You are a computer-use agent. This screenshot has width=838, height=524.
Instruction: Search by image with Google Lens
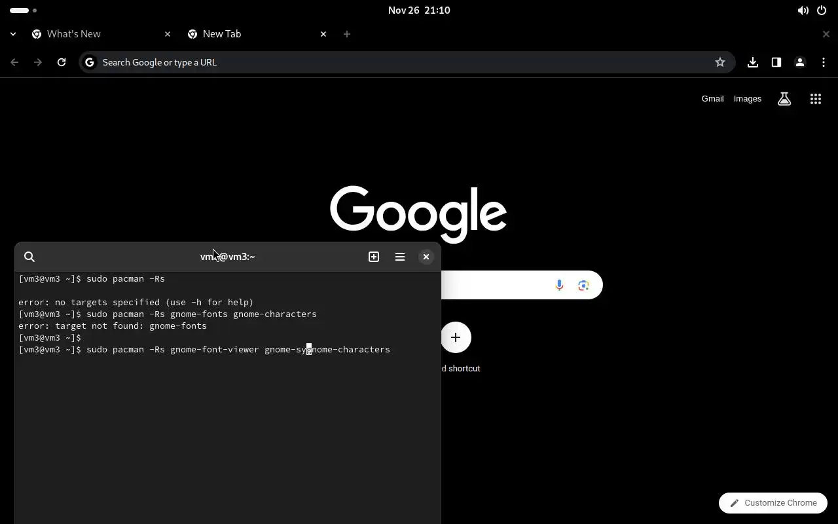click(x=583, y=286)
